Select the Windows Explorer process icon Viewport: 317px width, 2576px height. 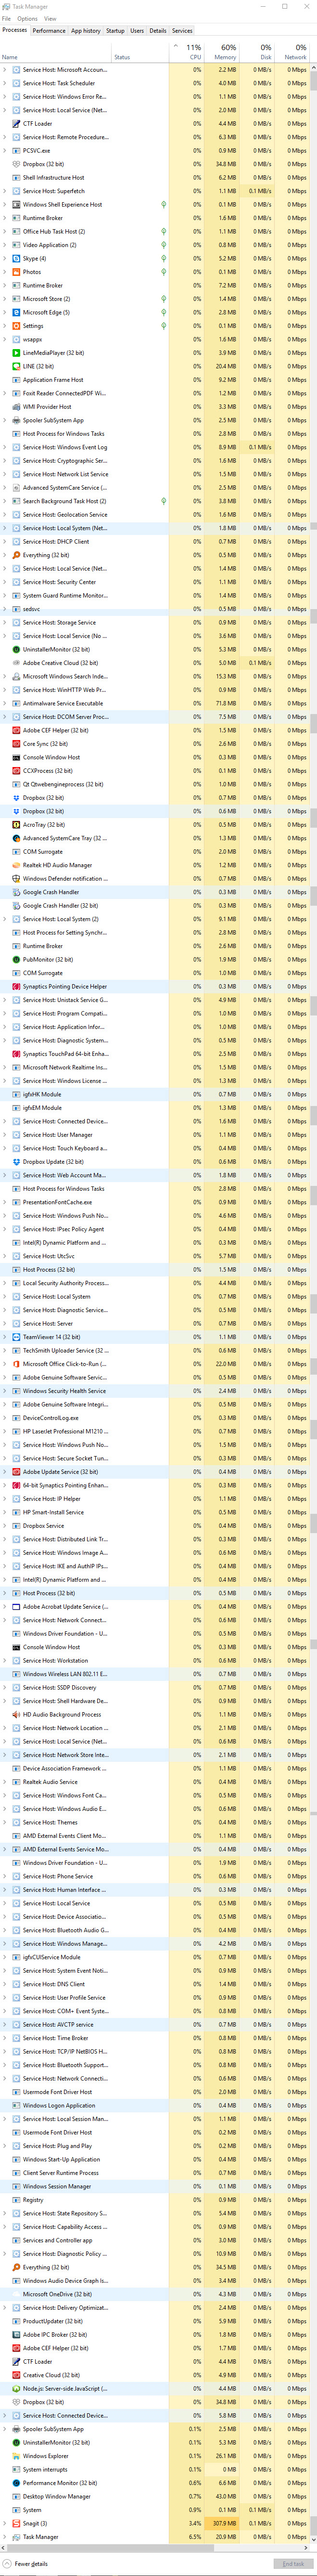(16, 2456)
